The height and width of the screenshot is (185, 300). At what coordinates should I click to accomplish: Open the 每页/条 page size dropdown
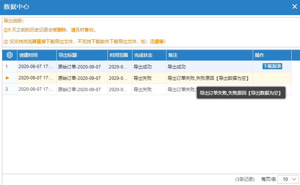(x=288, y=179)
